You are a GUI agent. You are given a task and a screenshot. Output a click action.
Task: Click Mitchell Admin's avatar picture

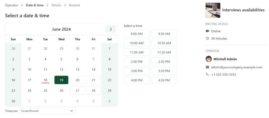point(208,59)
